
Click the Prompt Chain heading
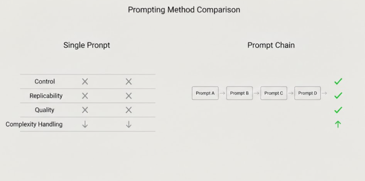tap(271, 45)
